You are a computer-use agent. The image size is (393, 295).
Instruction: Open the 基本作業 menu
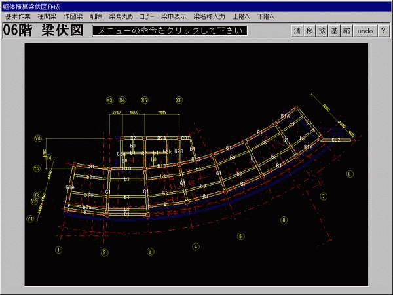coord(18,16)
